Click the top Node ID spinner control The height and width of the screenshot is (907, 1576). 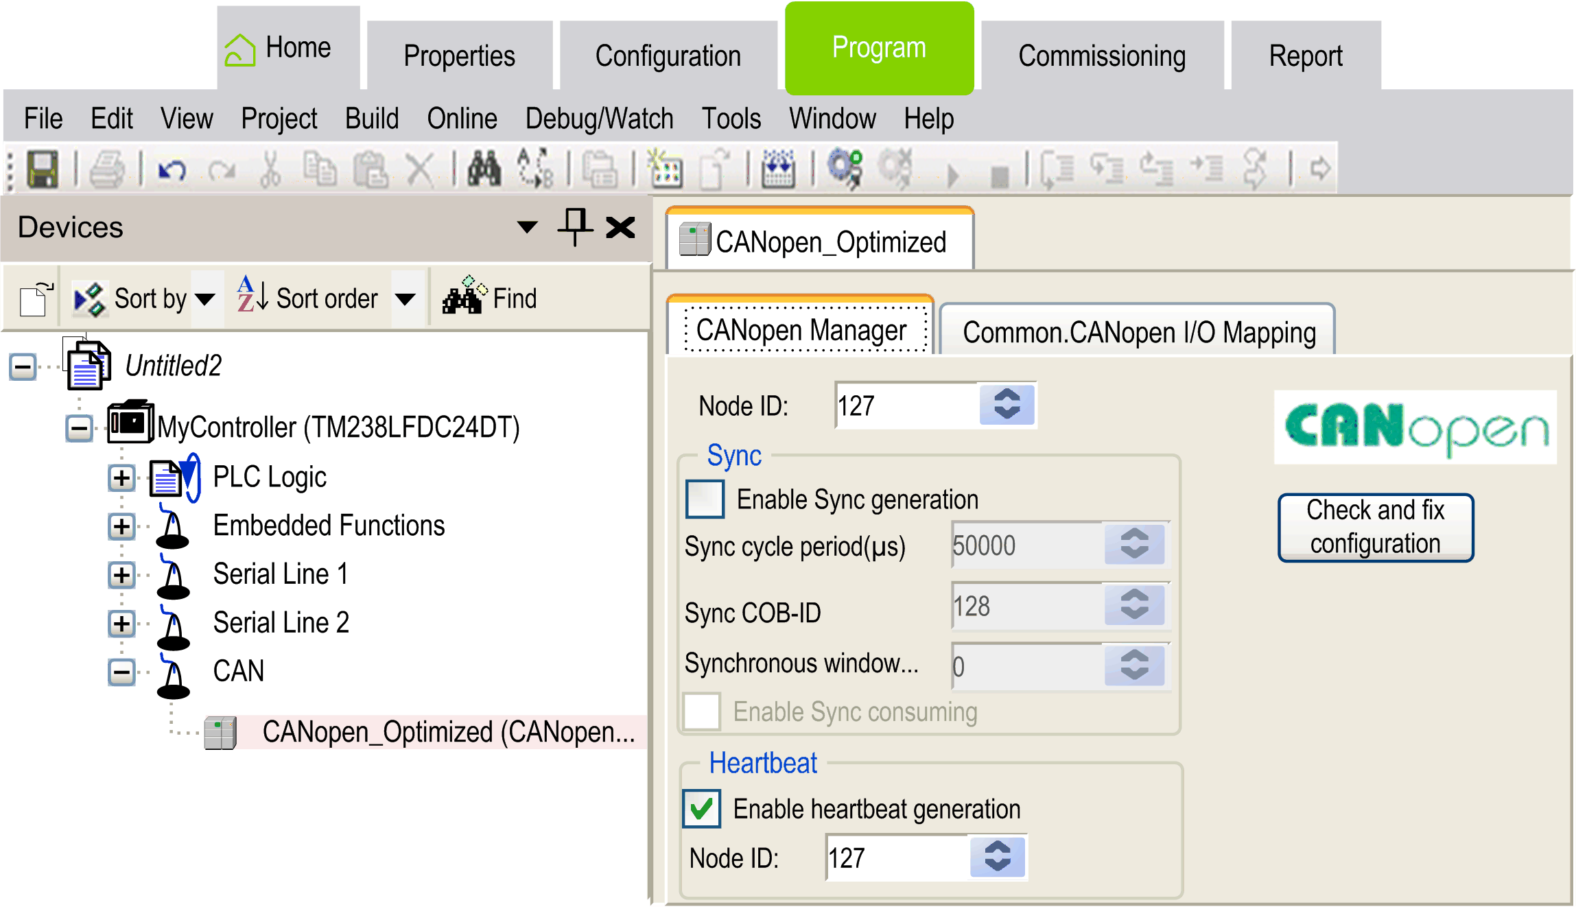pos(1007,405)
